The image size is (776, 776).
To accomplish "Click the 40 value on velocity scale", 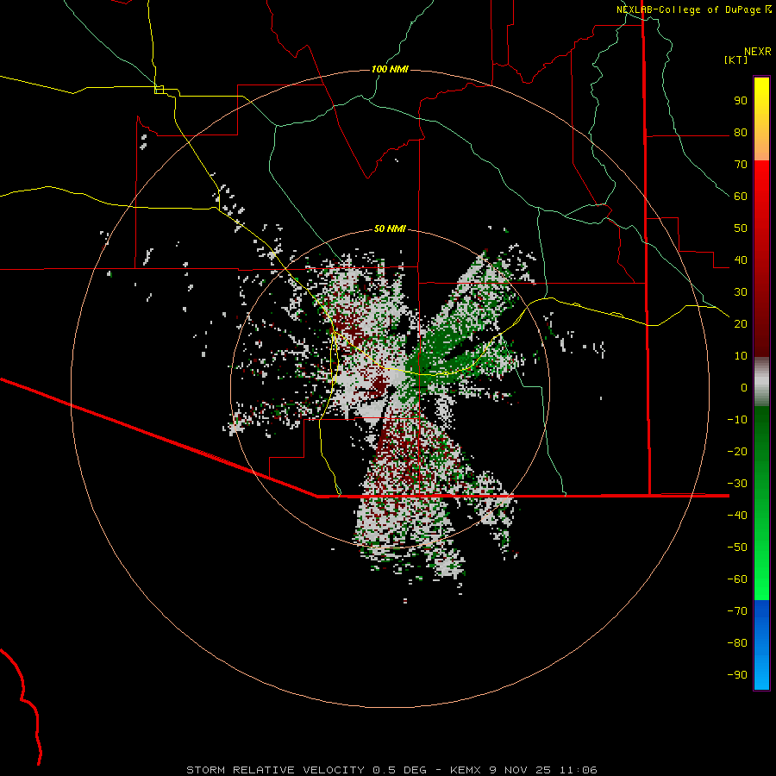I will point(741,260).
